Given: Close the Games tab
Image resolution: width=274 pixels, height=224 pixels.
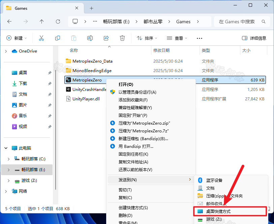Looking at the screenshot, I should coord(77,8).
